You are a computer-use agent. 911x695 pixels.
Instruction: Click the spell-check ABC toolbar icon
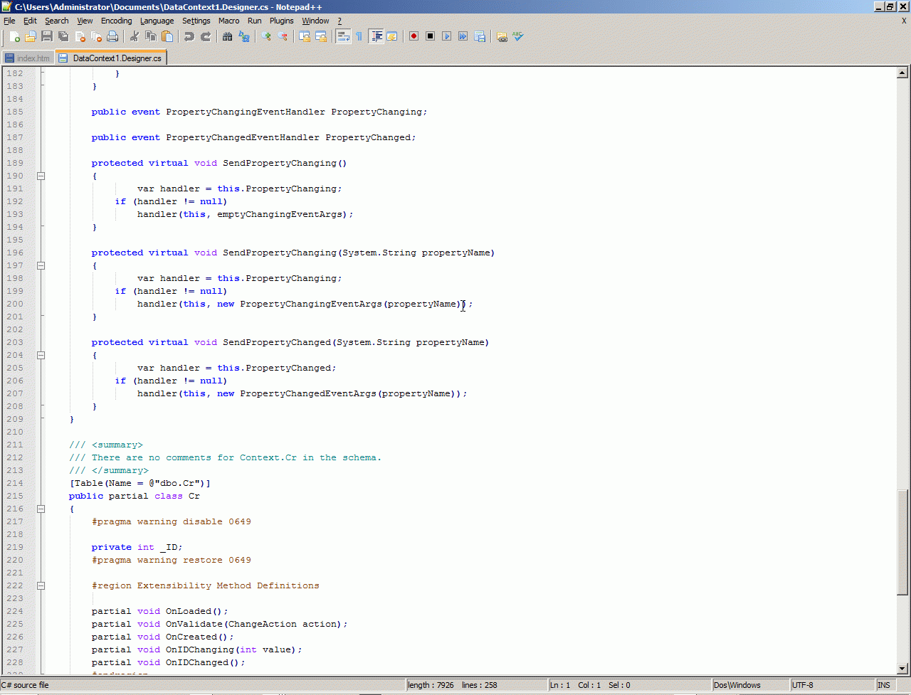click(x=518, y=36)
